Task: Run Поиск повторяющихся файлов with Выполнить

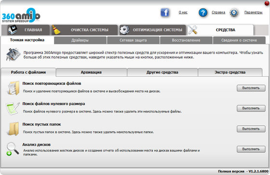Action: coord(251,88)
